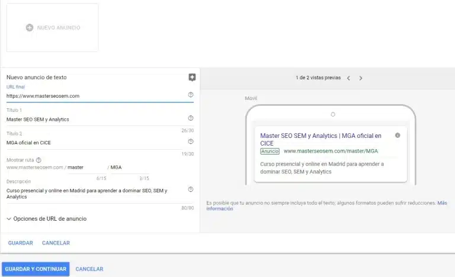Click GUARDAR below the ad form

pyautogui.click(x=21, y=243)
